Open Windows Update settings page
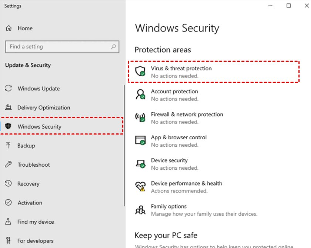Viewport: 311px width, 248px height. coord(38,89)
